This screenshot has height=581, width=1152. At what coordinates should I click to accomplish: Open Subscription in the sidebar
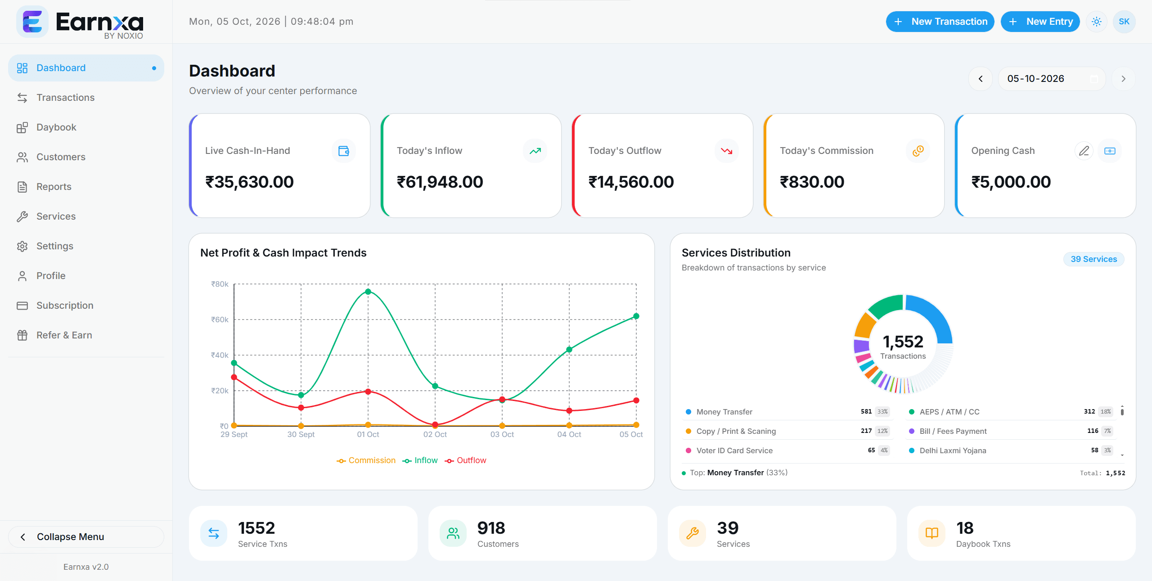pos(86,306)
